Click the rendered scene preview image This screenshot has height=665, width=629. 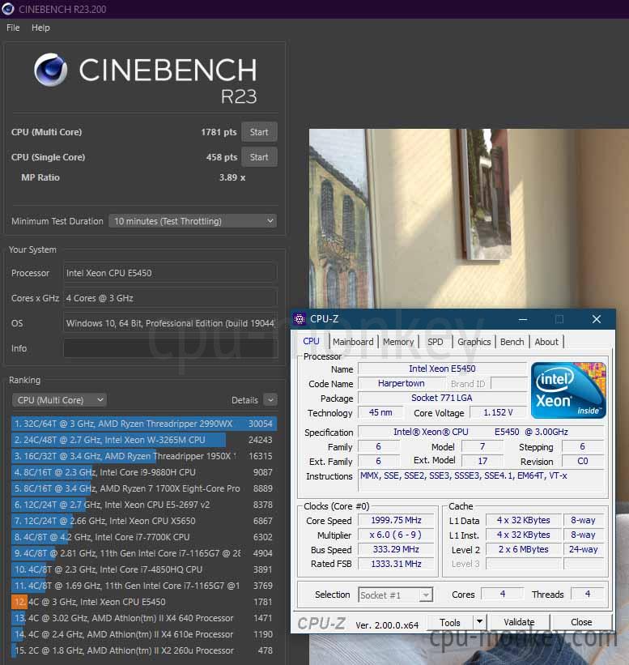click(x=469, y=219)
